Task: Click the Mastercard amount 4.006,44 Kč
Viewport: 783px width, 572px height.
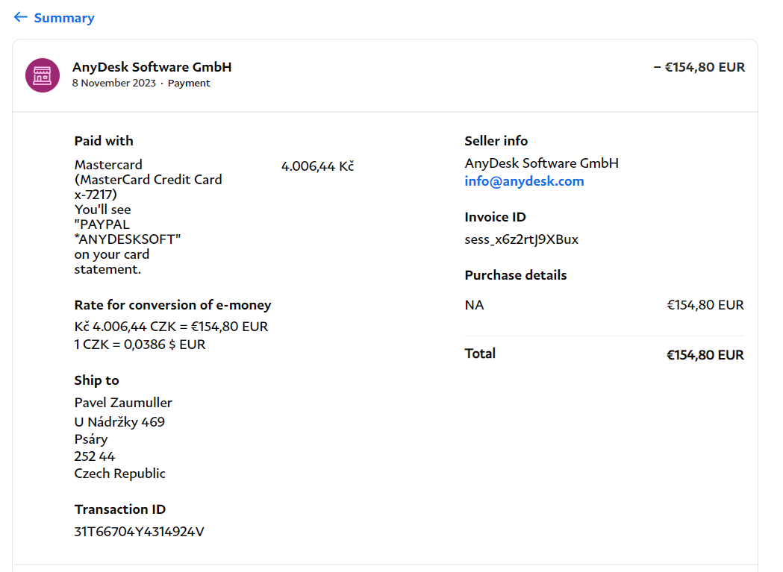Action: tap(317, 166)
